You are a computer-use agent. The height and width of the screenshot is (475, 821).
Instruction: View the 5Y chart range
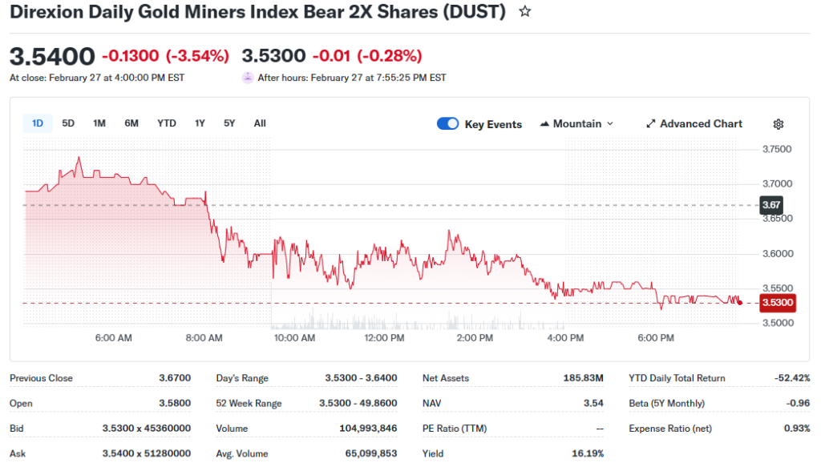[229, 123]
